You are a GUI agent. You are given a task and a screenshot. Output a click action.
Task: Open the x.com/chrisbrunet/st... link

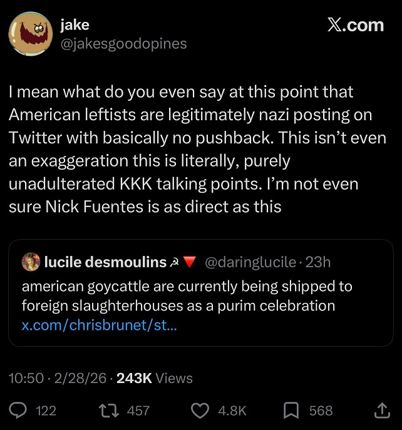99,325
